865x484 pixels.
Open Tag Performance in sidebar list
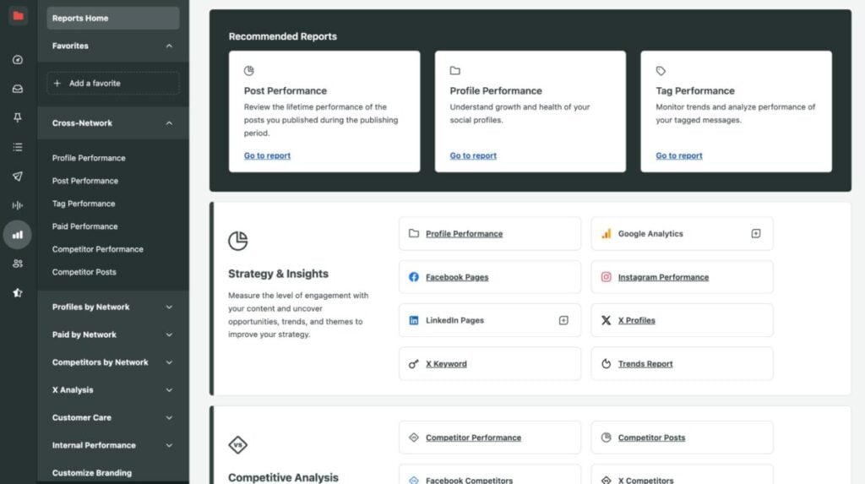[84, 204]
